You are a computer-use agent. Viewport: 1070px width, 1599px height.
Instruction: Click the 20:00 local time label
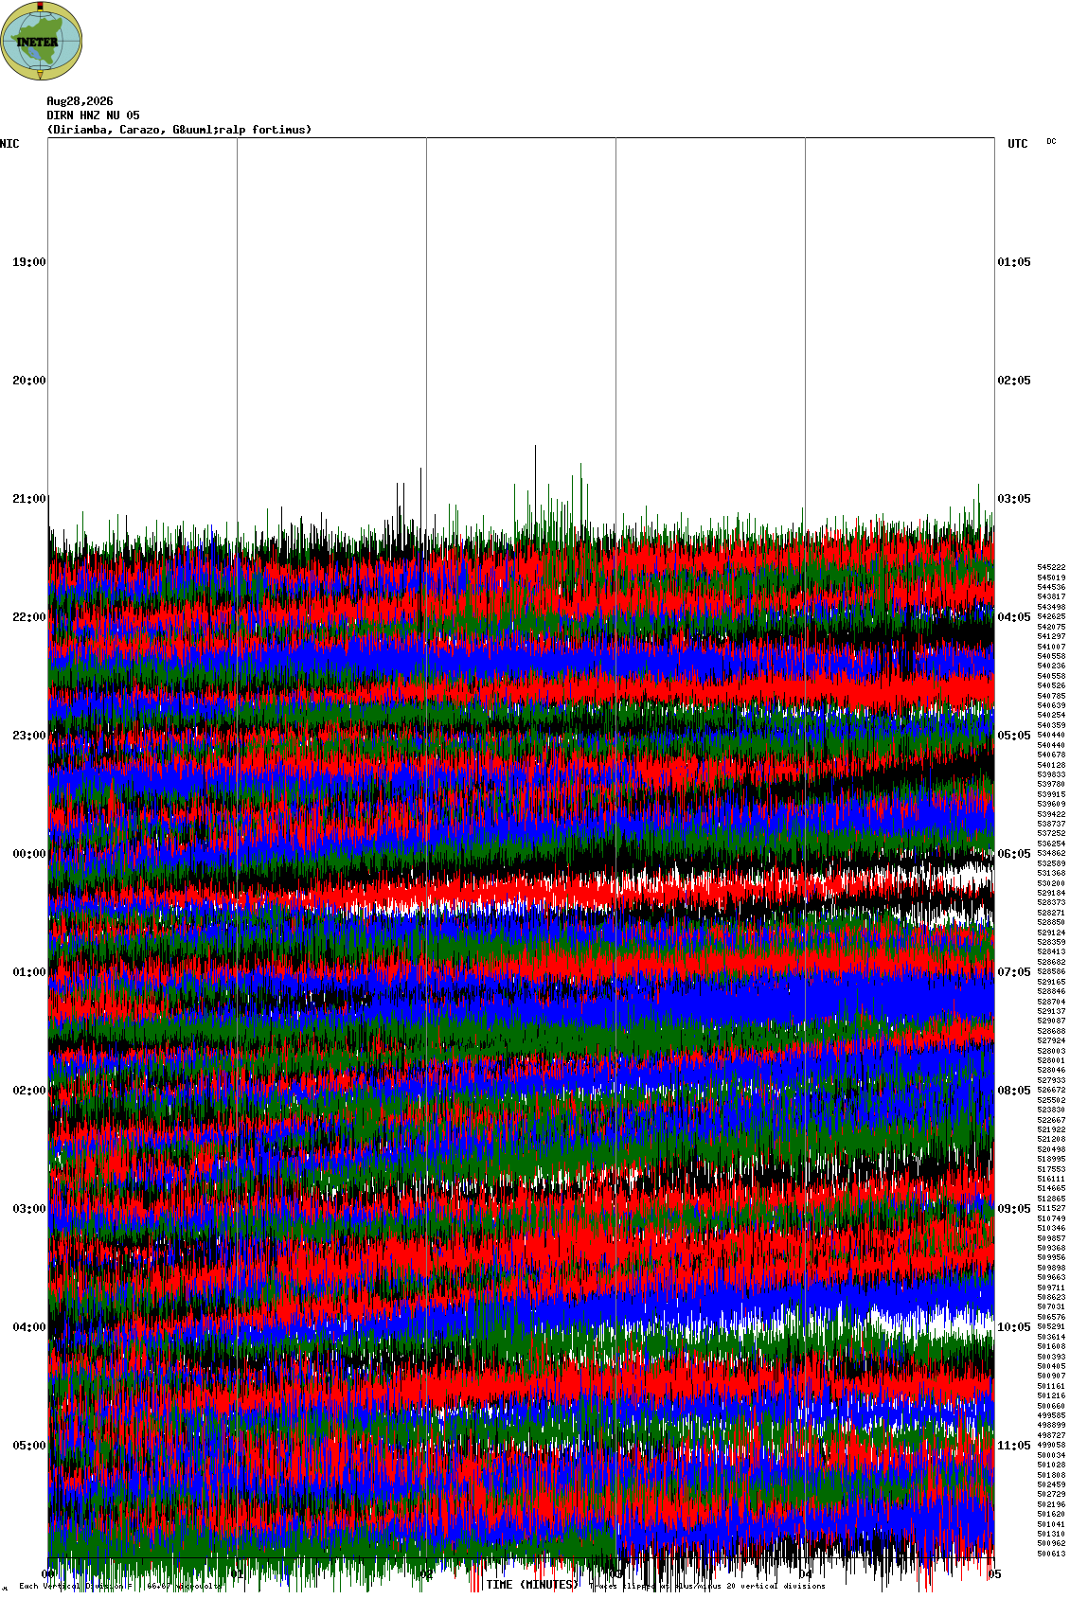tap(29, 381)
